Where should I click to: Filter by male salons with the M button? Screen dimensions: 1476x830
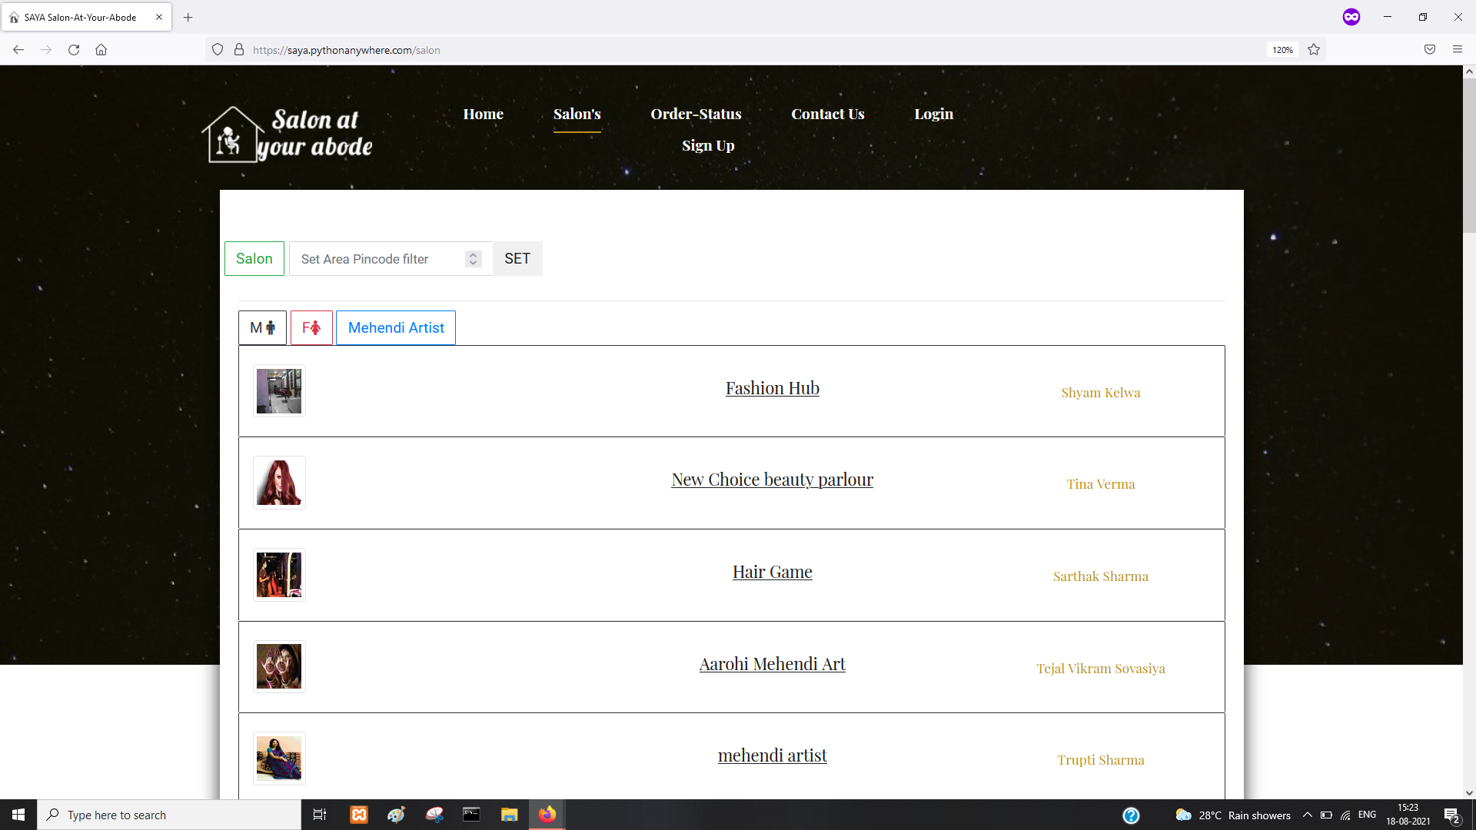pos(262,328)
